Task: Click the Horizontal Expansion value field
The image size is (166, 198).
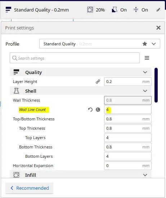Action: tap(128, 166)
